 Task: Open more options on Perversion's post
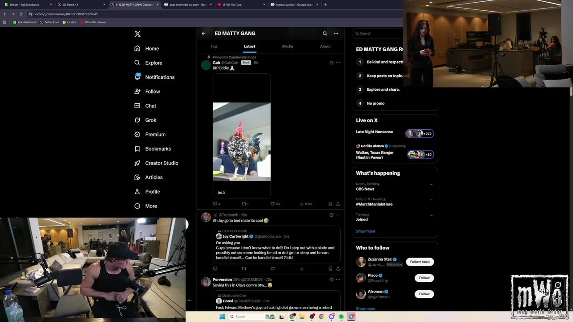tap(338, 280)
